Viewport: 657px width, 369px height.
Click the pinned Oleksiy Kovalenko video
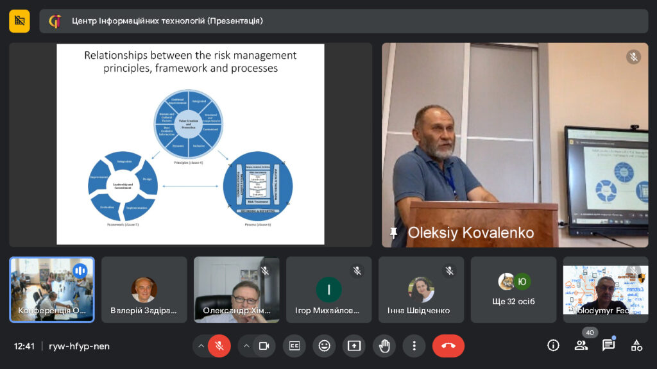(x=515, y=145)
